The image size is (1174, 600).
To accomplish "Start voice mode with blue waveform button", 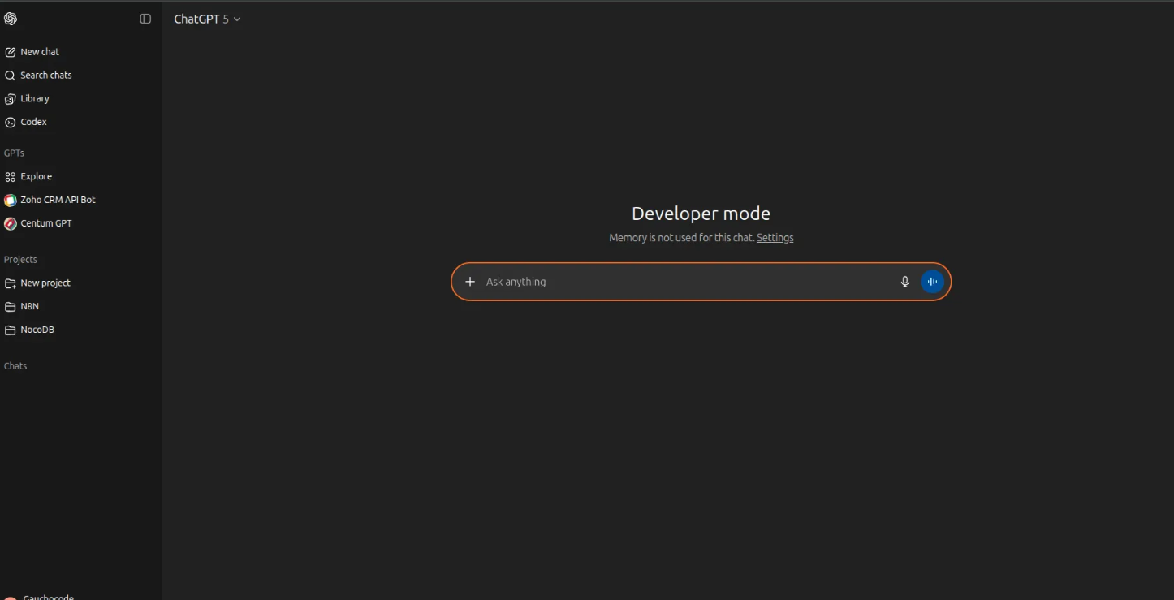I will tap(932, 282).
